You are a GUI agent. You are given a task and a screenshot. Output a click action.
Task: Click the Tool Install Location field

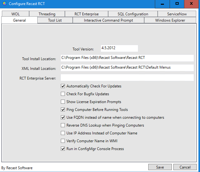pyautogui.click(x=127, y=58)
